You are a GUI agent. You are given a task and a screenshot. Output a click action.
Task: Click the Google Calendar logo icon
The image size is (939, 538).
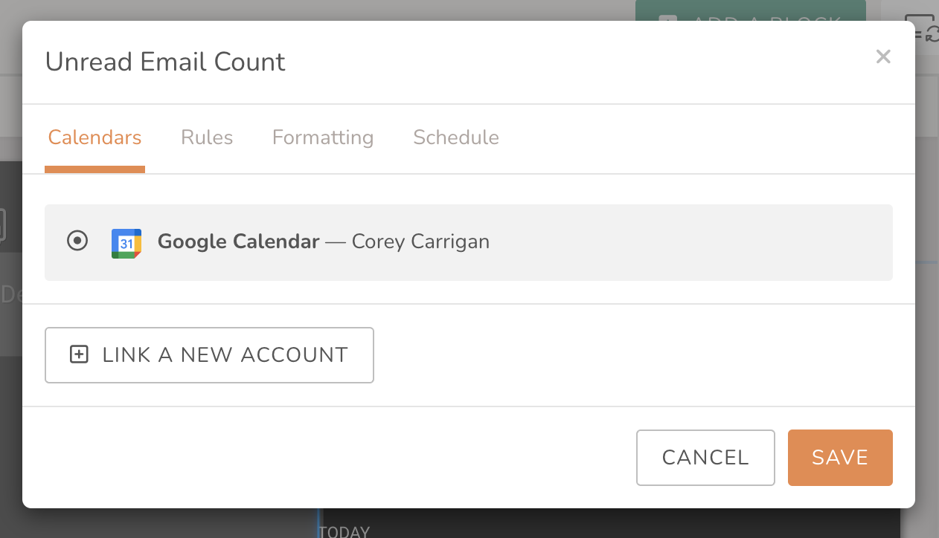pos(126,243)
